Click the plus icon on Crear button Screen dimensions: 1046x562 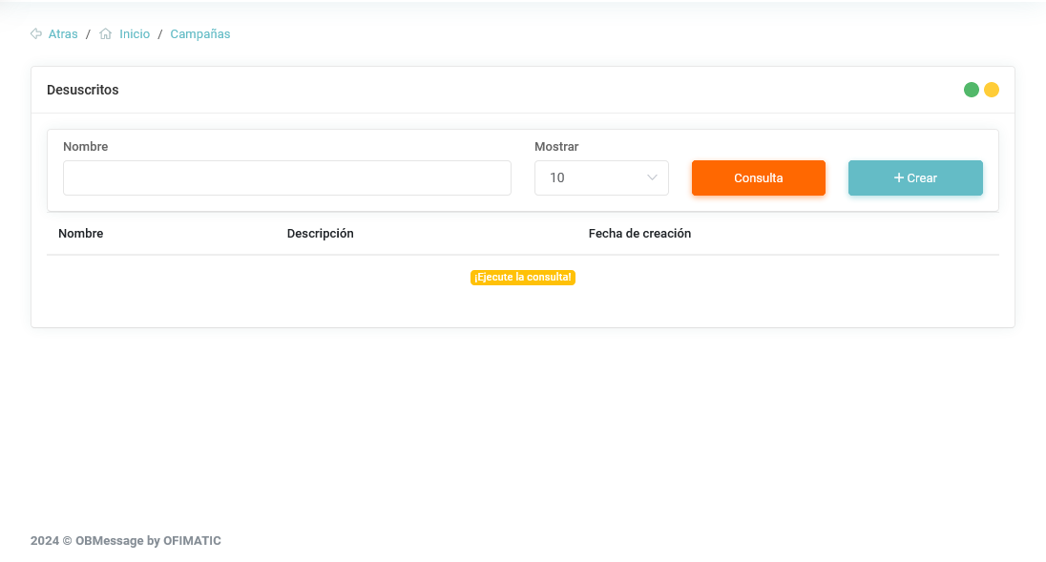pyautogui.click(x=898, y=177)
